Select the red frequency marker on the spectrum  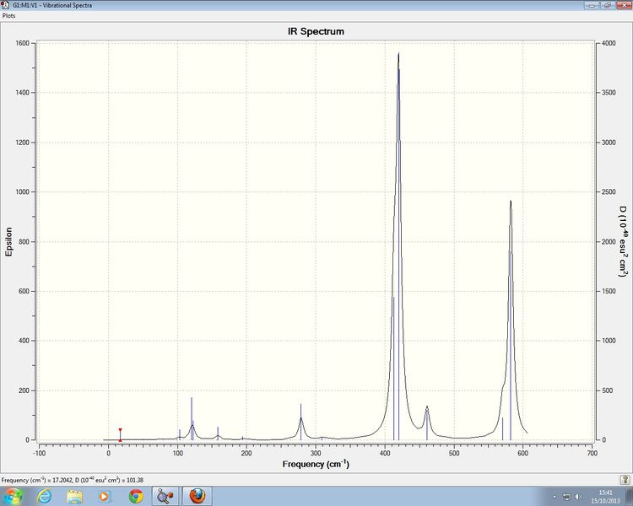click(x=121, y=435)
